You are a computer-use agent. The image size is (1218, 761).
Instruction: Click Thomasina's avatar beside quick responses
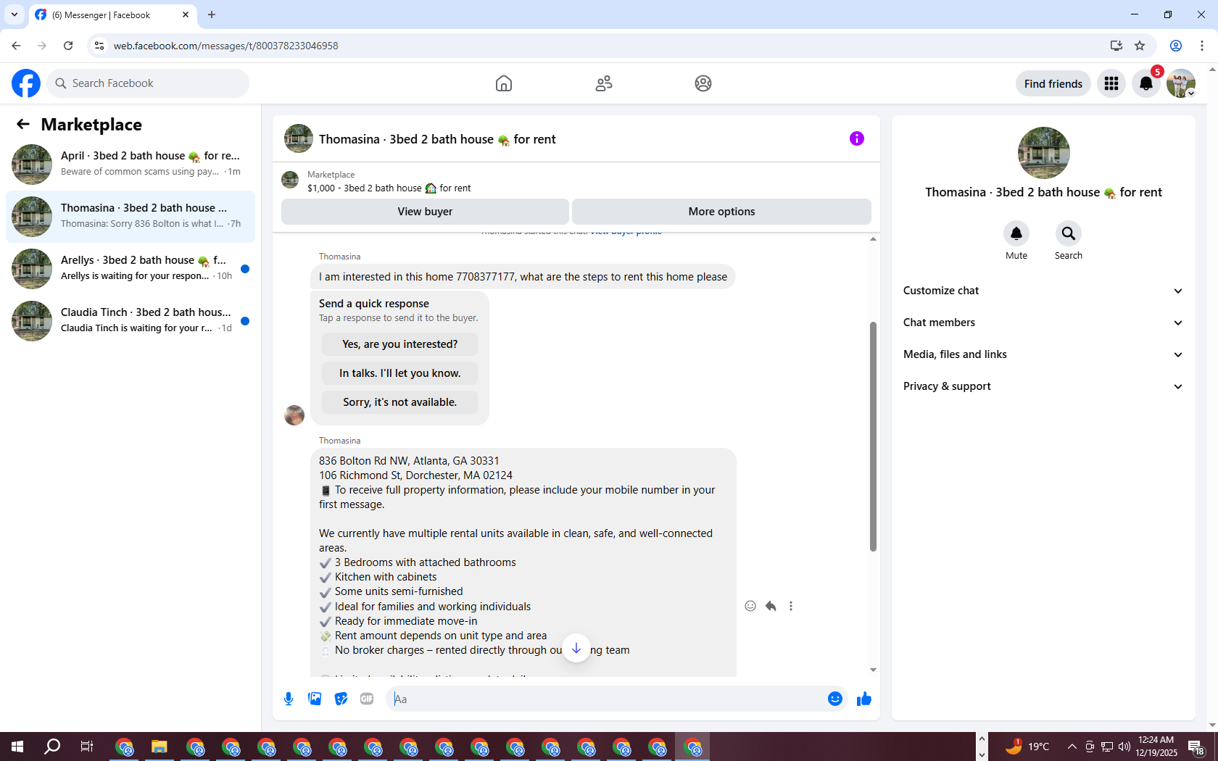pos(294,415)
